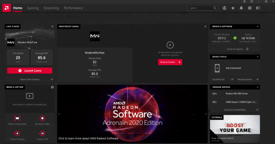Expand the Last Played panel arrow

52,27
